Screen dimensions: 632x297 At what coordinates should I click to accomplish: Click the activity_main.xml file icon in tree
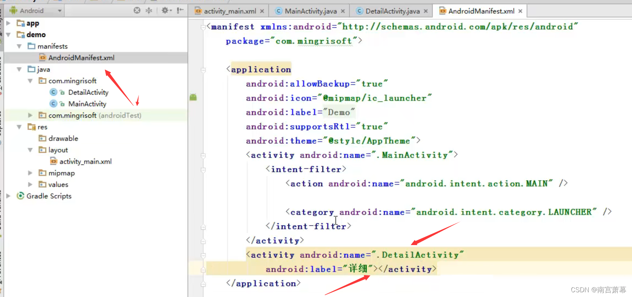pos(53,161)
